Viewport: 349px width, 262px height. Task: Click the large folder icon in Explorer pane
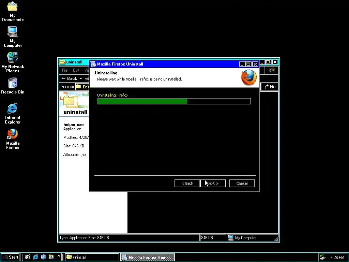point(69,100)
